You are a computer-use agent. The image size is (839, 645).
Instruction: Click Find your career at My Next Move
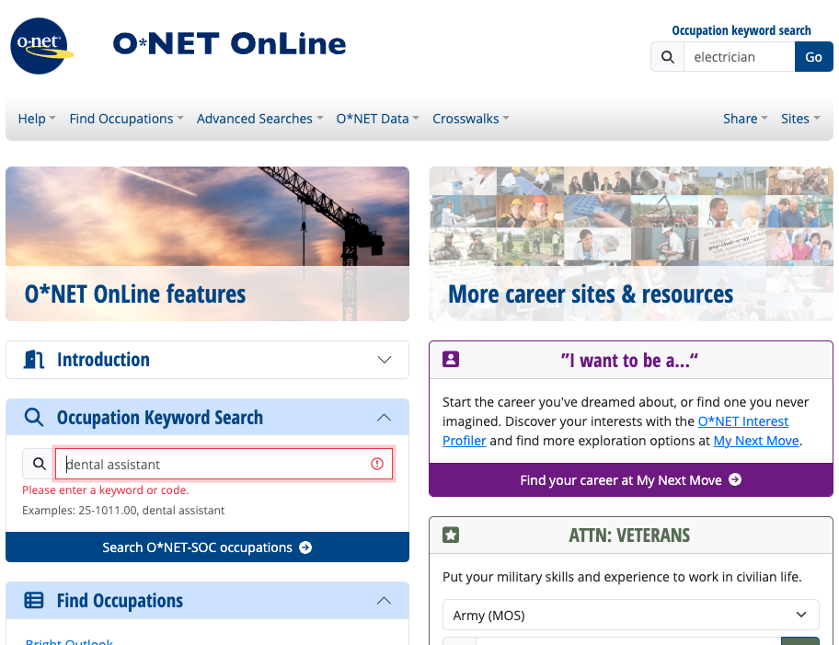(631, 479)
